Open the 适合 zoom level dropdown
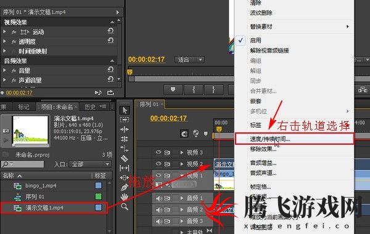 [189, 60]
